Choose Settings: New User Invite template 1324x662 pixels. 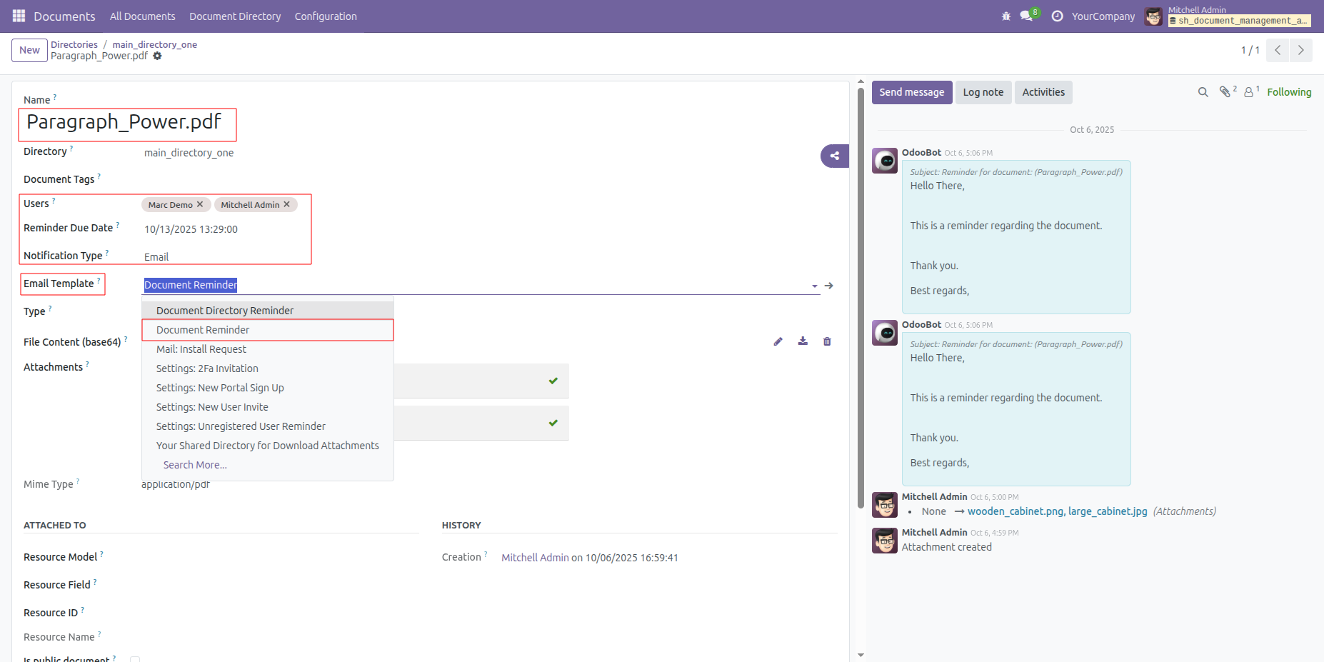pos(268,407)
